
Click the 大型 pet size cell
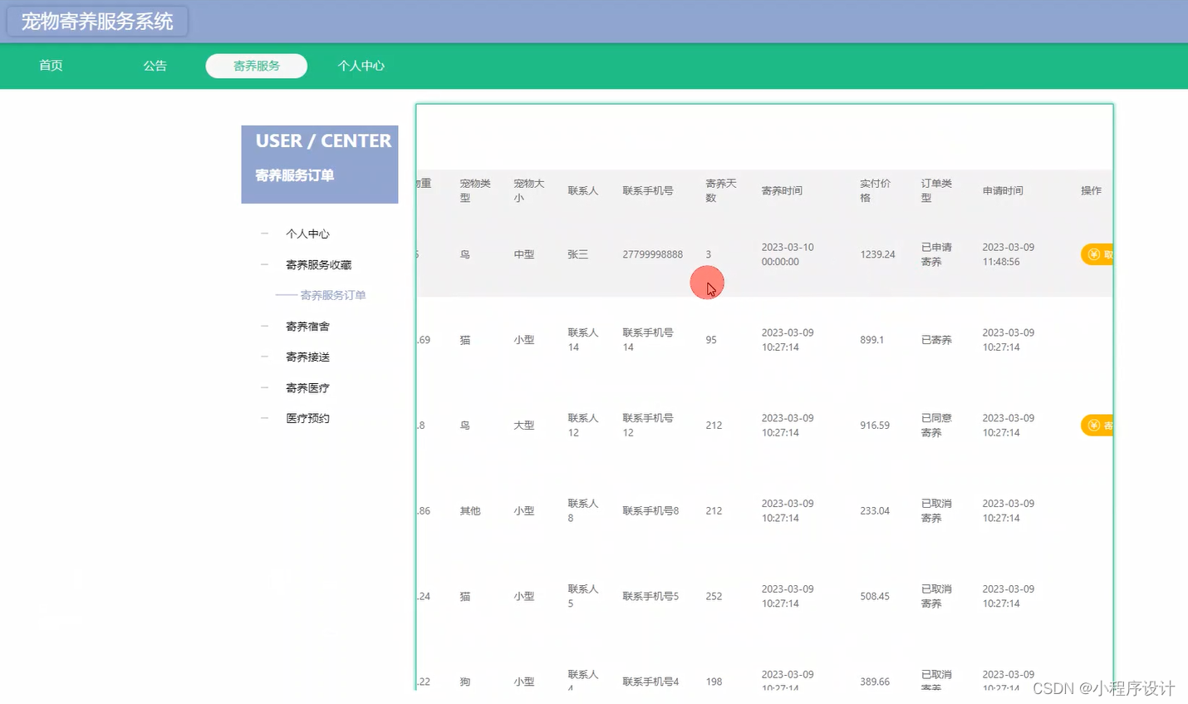pos(523,426)
